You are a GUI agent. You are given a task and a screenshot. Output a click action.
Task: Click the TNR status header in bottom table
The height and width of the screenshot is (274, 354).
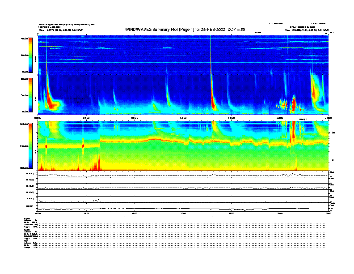pyautogui.click(x=26, y=241)
